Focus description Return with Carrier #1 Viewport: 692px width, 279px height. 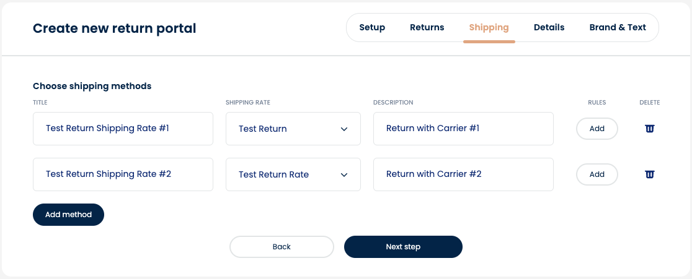point(463,129)
